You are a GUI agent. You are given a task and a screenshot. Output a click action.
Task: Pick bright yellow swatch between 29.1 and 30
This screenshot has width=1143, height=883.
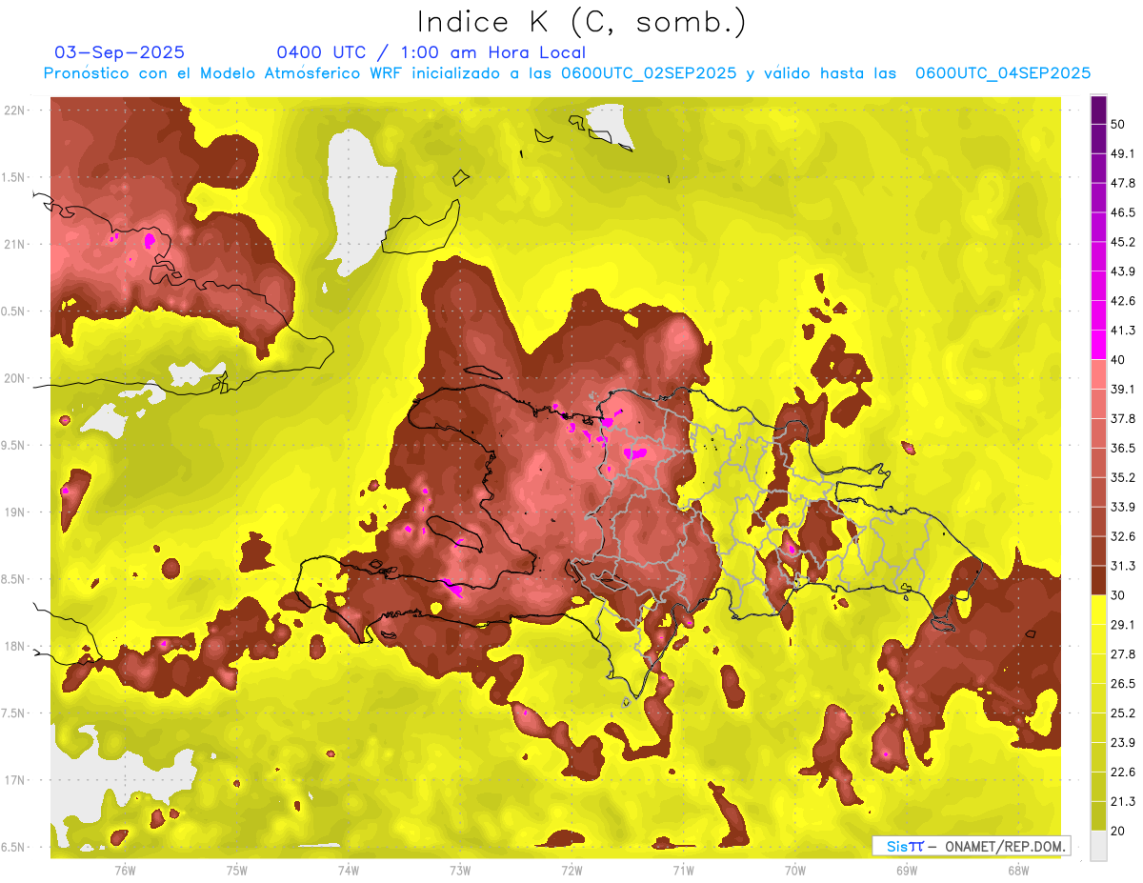click(1098, 610)
